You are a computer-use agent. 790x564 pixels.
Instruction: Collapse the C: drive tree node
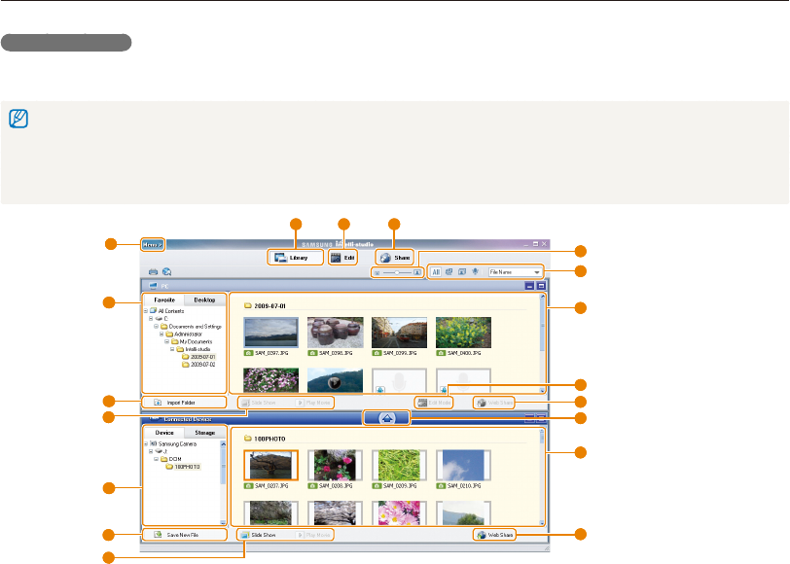[x=151, y=319]
